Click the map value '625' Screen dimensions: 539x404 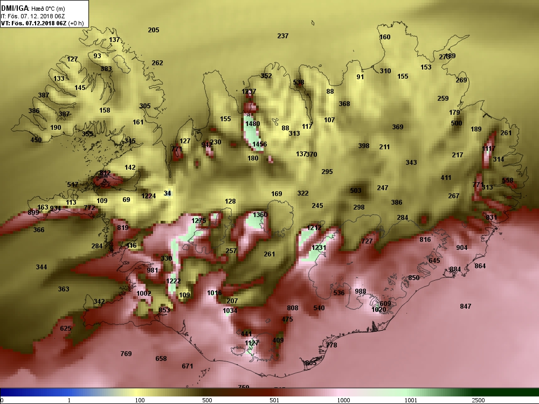[x=66, y=329]
